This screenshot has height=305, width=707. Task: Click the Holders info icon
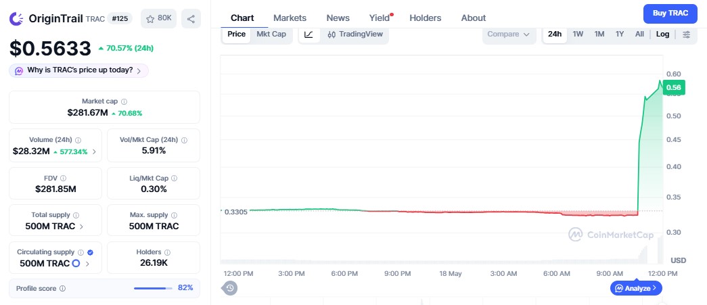click(x=167, y=252)
